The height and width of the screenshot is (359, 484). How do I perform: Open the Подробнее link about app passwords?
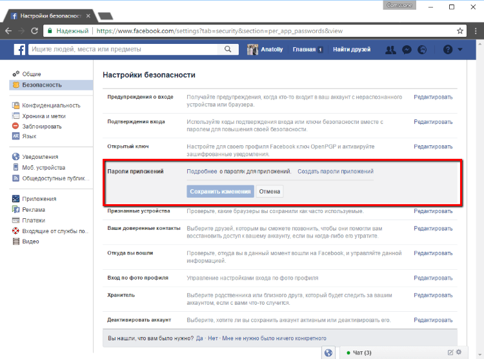[202, 172]
